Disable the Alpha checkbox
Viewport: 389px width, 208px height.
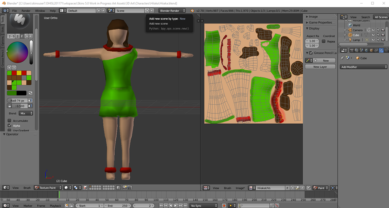tap(9, 126)
